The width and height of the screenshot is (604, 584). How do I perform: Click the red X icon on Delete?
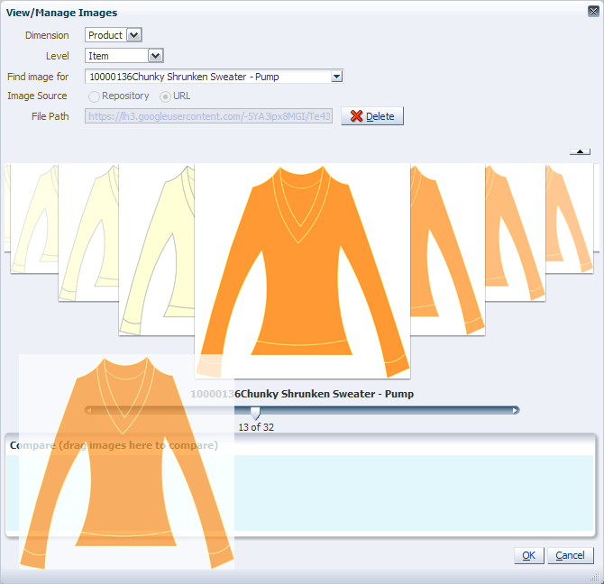pyautogui.click(x=356, y=116)
